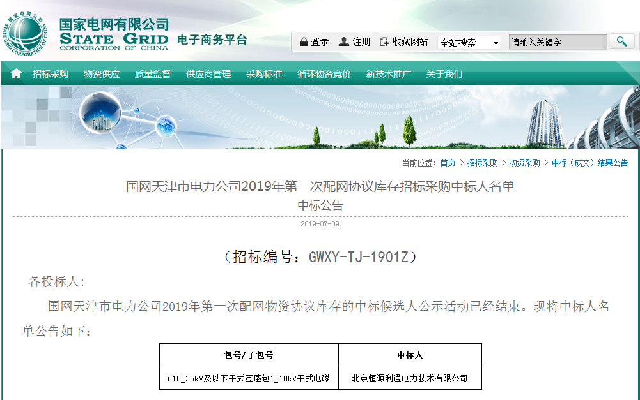Screen dimensions: 640x400
Task: Click the 收藏网站 bookmark link
Action: [x=410, y=41]
